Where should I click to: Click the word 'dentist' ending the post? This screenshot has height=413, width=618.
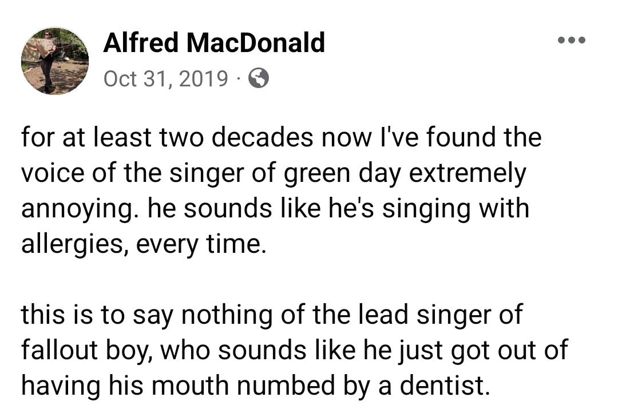[445, 385]
